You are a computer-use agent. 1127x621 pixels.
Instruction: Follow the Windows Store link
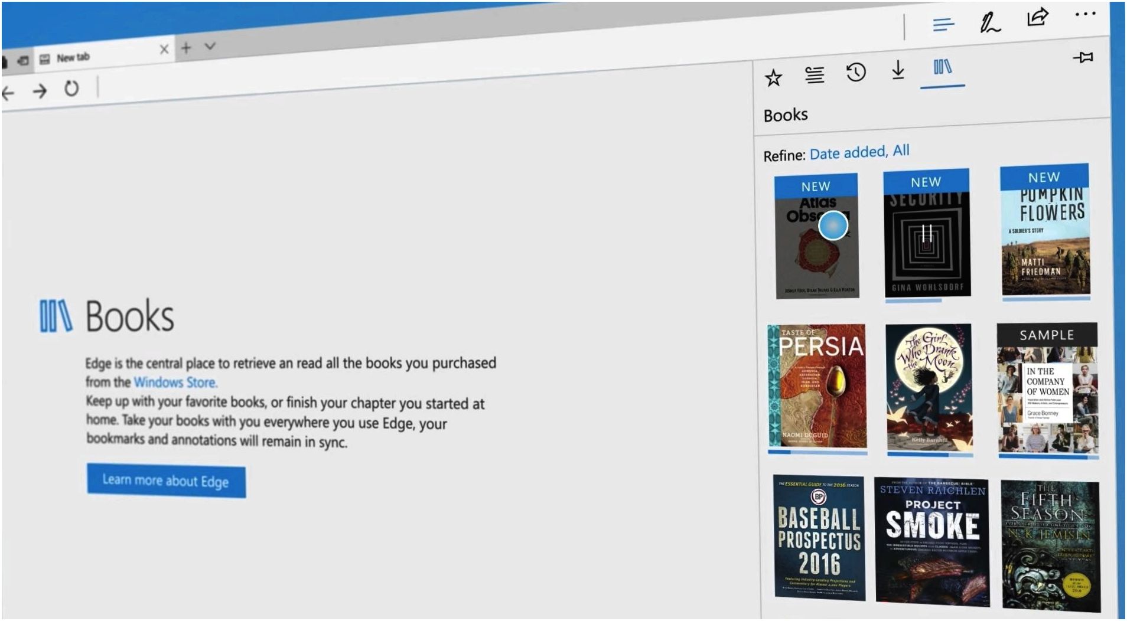175,382
